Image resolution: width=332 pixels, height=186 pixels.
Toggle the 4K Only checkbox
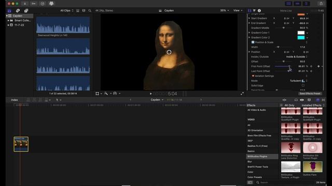(281, 105)
